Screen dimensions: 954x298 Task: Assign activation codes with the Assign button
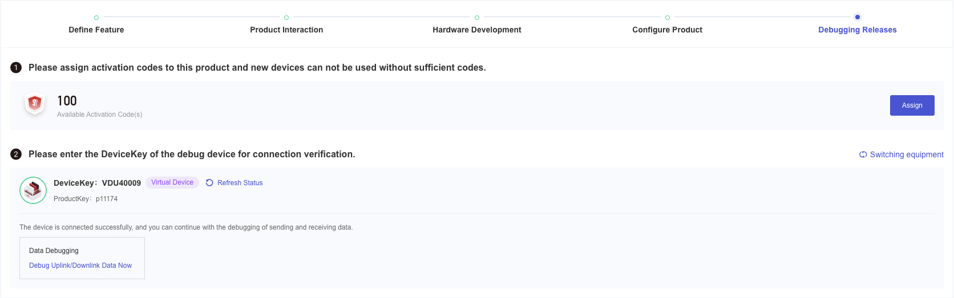(x=912, y=105)
